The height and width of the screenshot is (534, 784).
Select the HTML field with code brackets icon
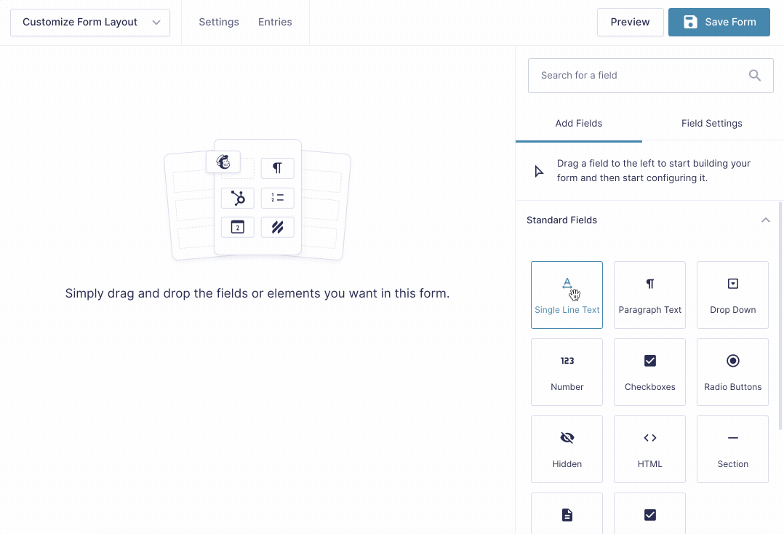pos(649,449)
